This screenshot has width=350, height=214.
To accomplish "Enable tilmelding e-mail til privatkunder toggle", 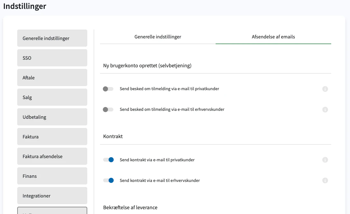I will 108,89.
